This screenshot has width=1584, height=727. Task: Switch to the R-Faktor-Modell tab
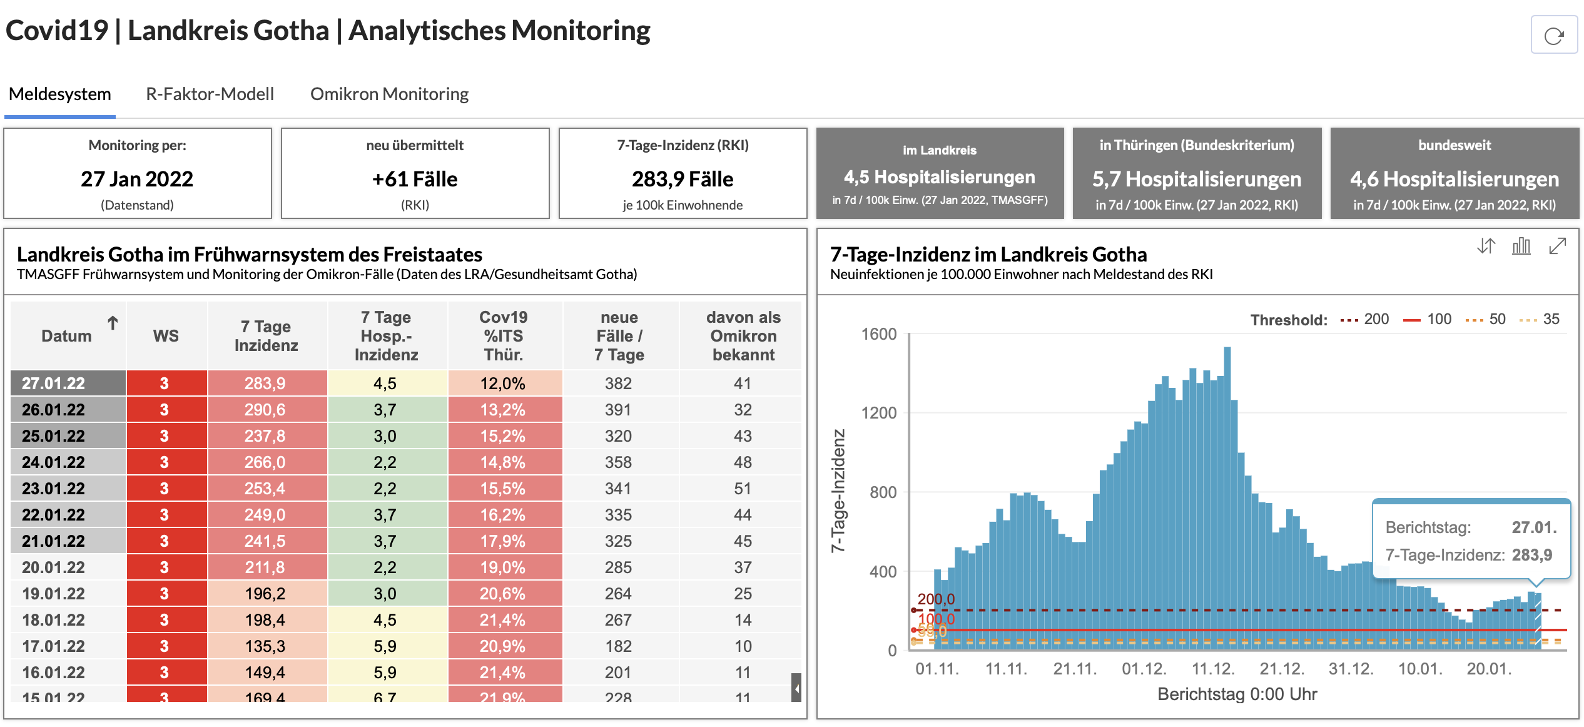tap(210, 94)
